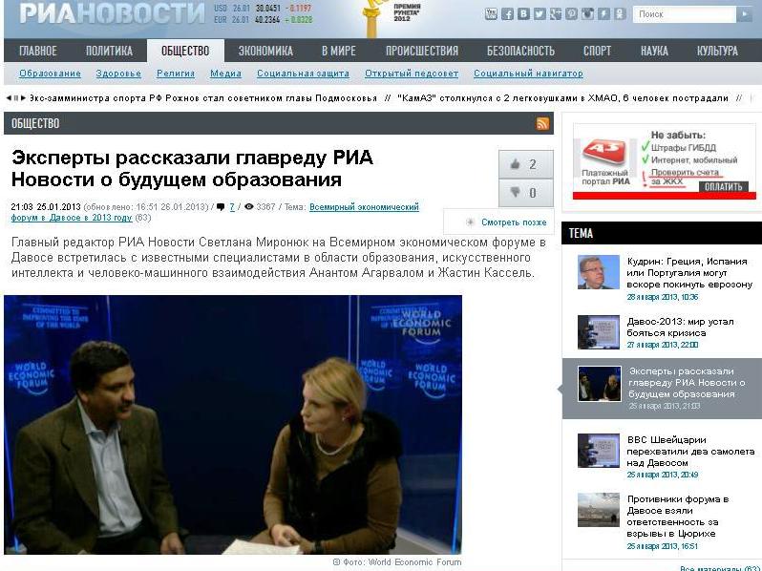Click the ВВС Швейцарии article thumbnail
The image size is (762, 571).
point(598,451)
